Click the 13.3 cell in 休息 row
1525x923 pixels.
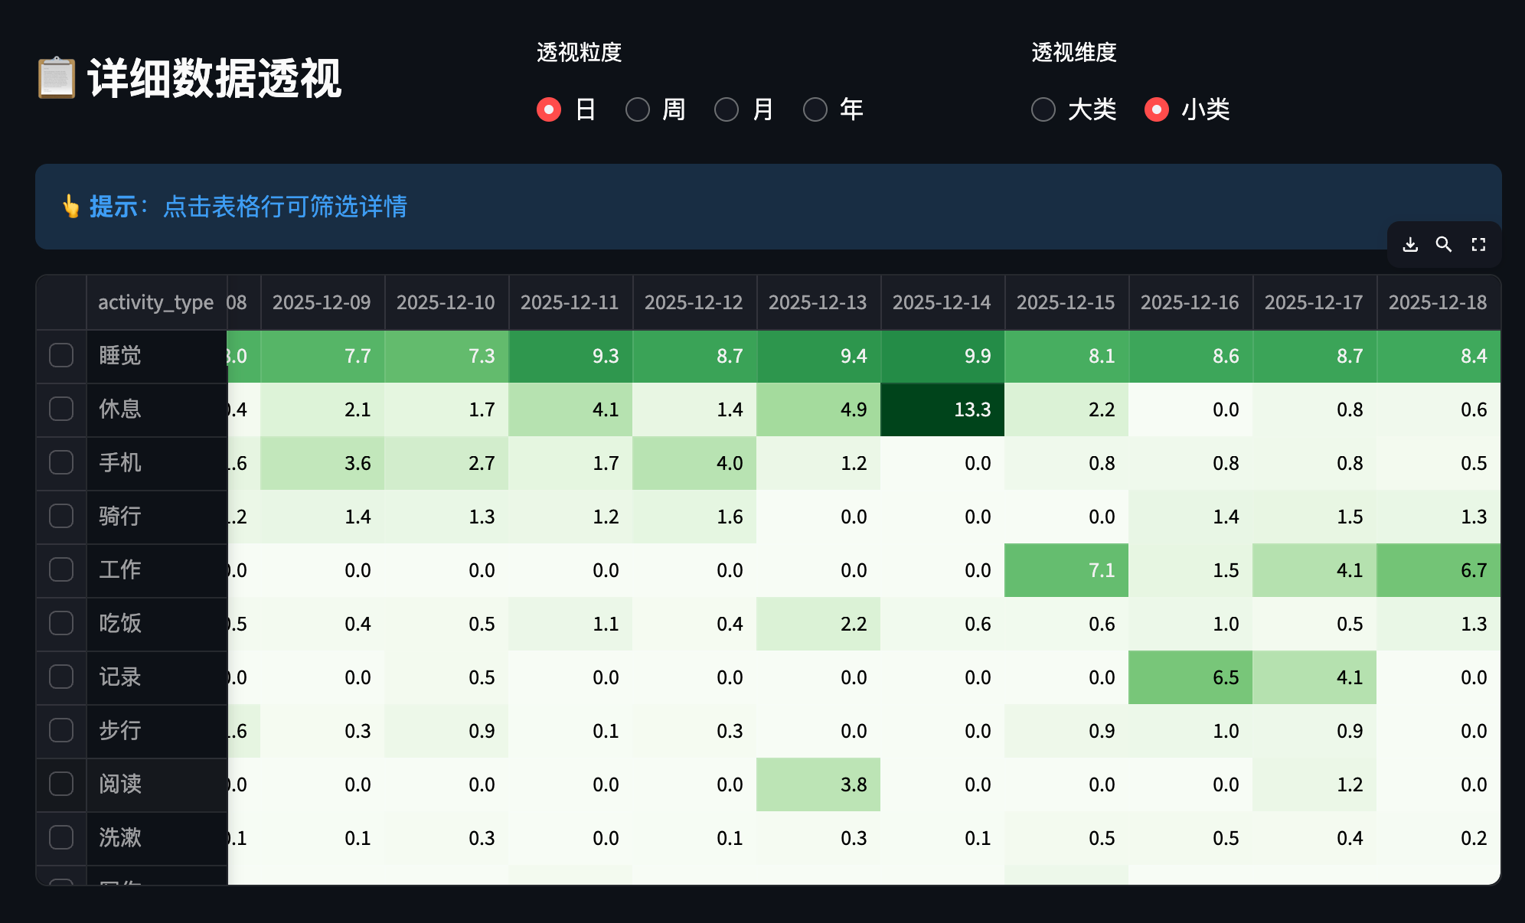point(942,409)
